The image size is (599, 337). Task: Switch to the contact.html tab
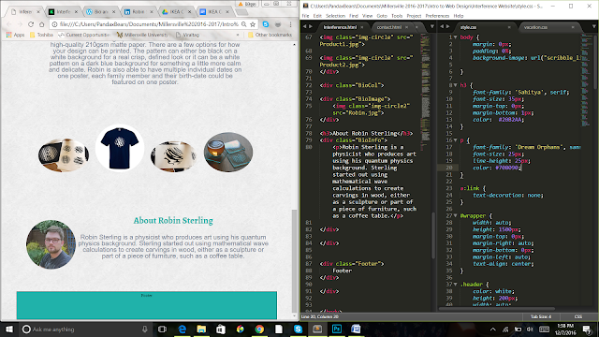coord(389,27)
